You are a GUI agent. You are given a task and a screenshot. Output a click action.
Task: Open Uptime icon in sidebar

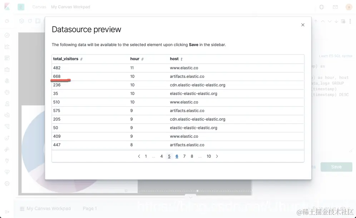coord(7,138)
